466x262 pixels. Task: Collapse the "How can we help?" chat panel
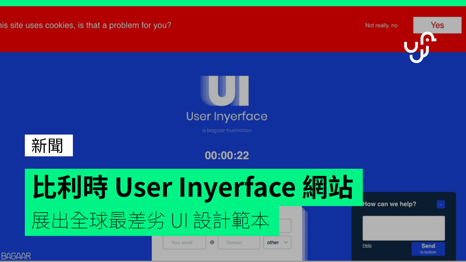[x=440, y=204]
